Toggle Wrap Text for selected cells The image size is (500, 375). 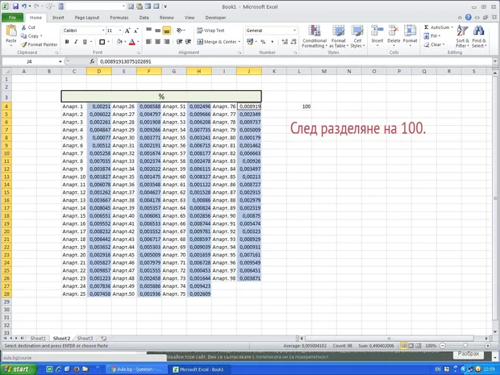click(210, 31)
